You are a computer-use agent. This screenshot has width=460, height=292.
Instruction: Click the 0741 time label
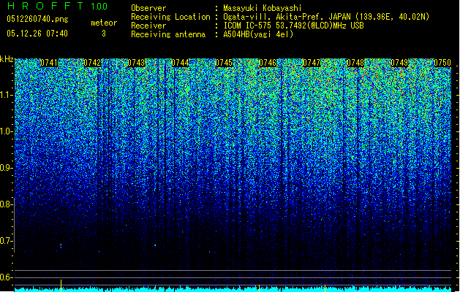pyautogui.click(x=49, y=63)
